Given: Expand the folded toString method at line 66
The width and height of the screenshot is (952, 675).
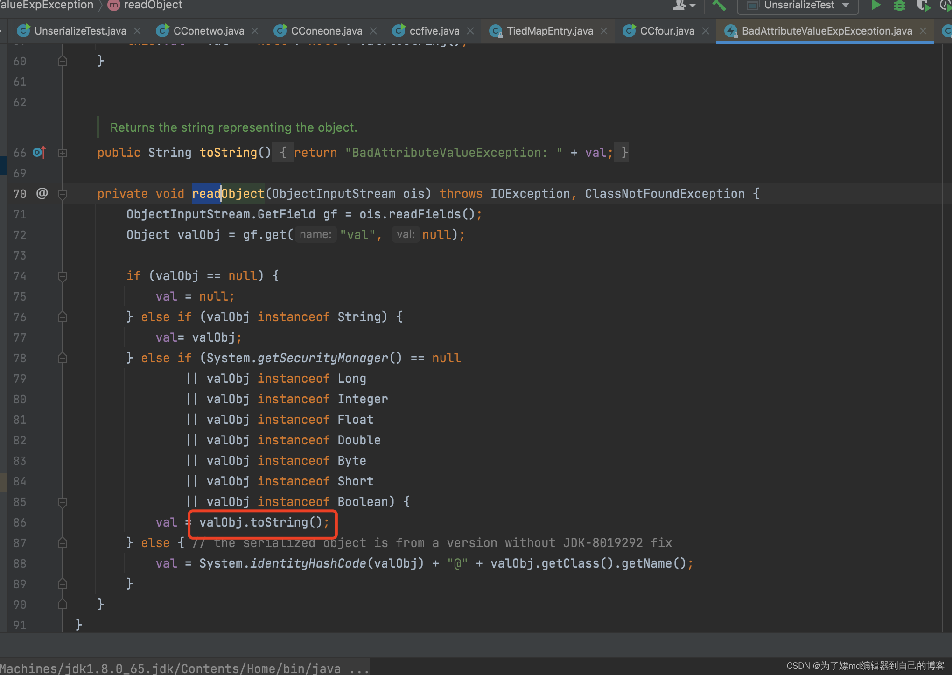Looking at the screenshot, I should click(x=63, y=153).
